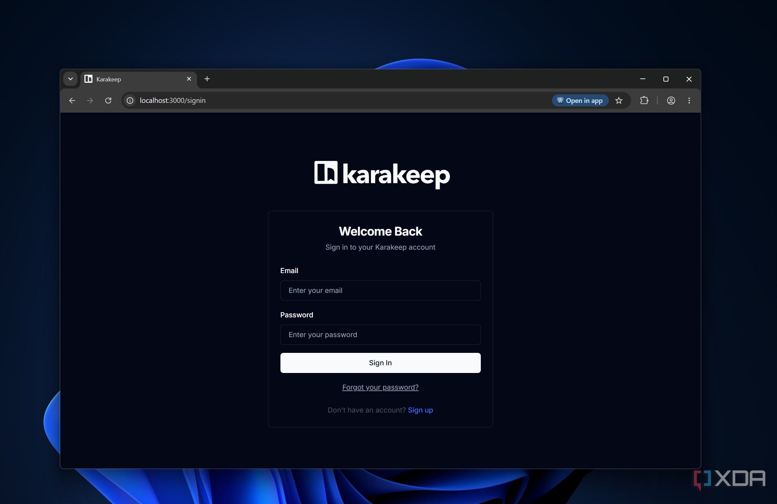This screenshot has width=777, height=504.
Task: Click the Sign In button
Action: tap(380, 363)
